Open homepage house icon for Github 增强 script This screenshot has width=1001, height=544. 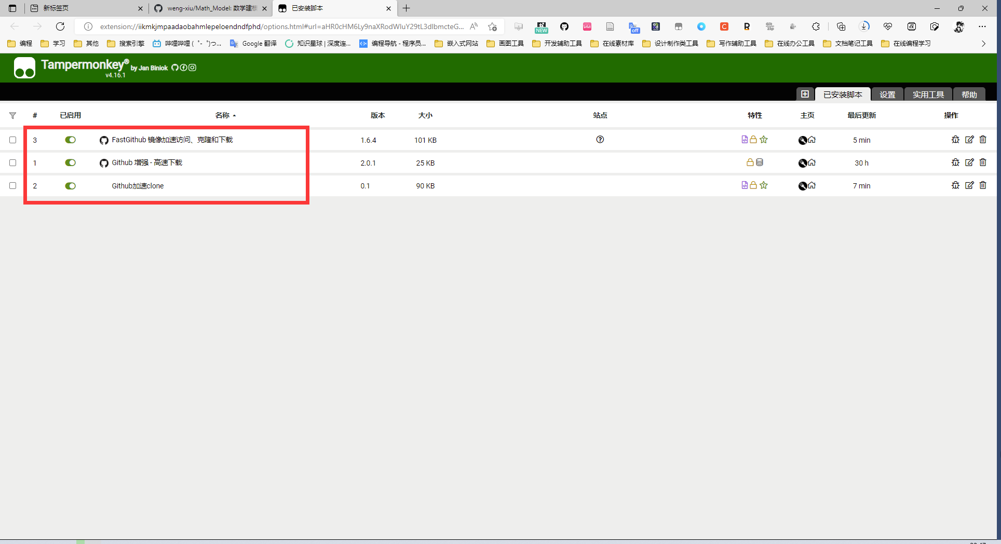[812, 162]
